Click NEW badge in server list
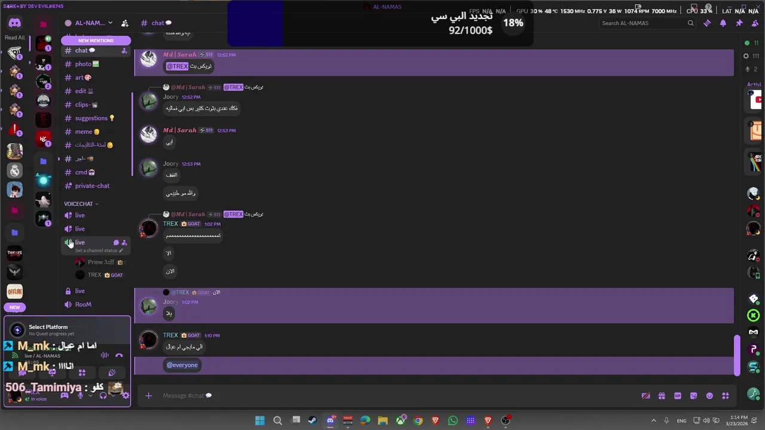This screenshot has width=765, height=430. coord(14,308)
